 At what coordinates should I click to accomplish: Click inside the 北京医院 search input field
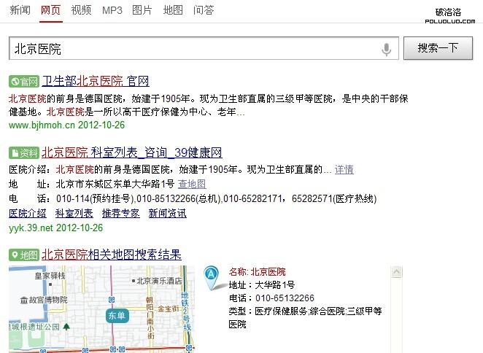[190, 49]
